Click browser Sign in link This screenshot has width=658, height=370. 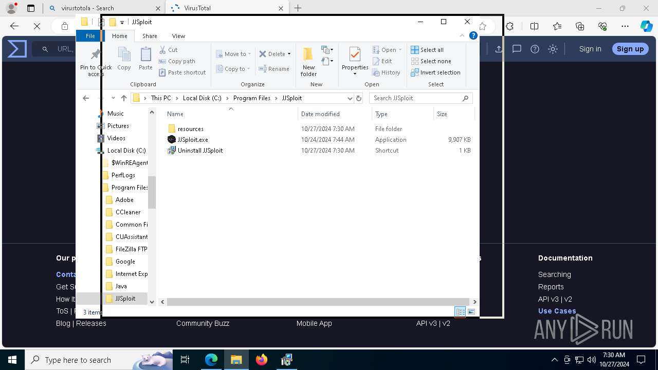coord(590,49)
